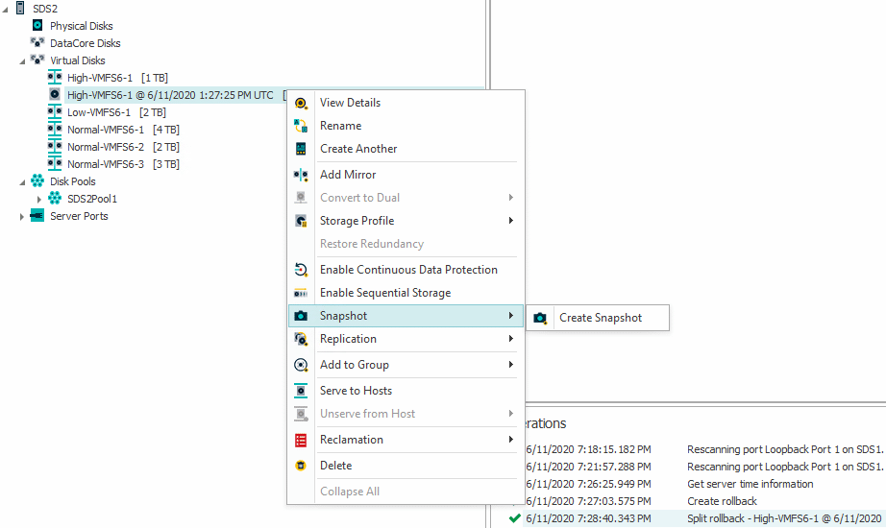Click the Virtual Disks folder icon

37,60
